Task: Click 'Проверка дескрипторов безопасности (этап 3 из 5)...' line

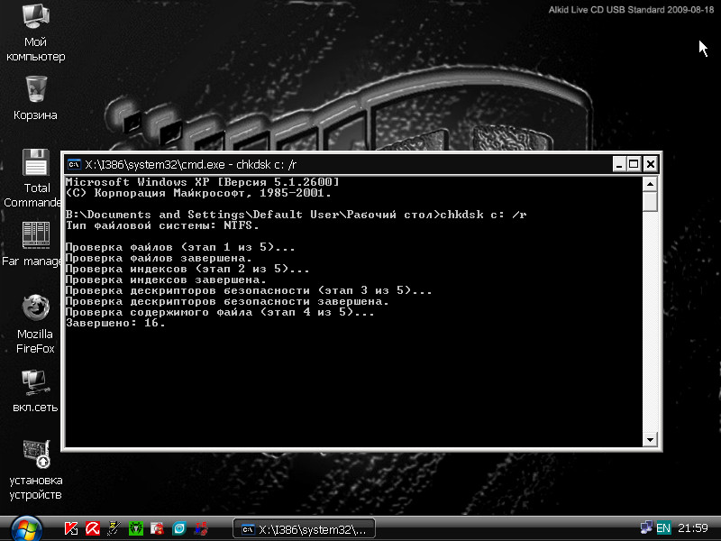Action: tap(249, 290)
